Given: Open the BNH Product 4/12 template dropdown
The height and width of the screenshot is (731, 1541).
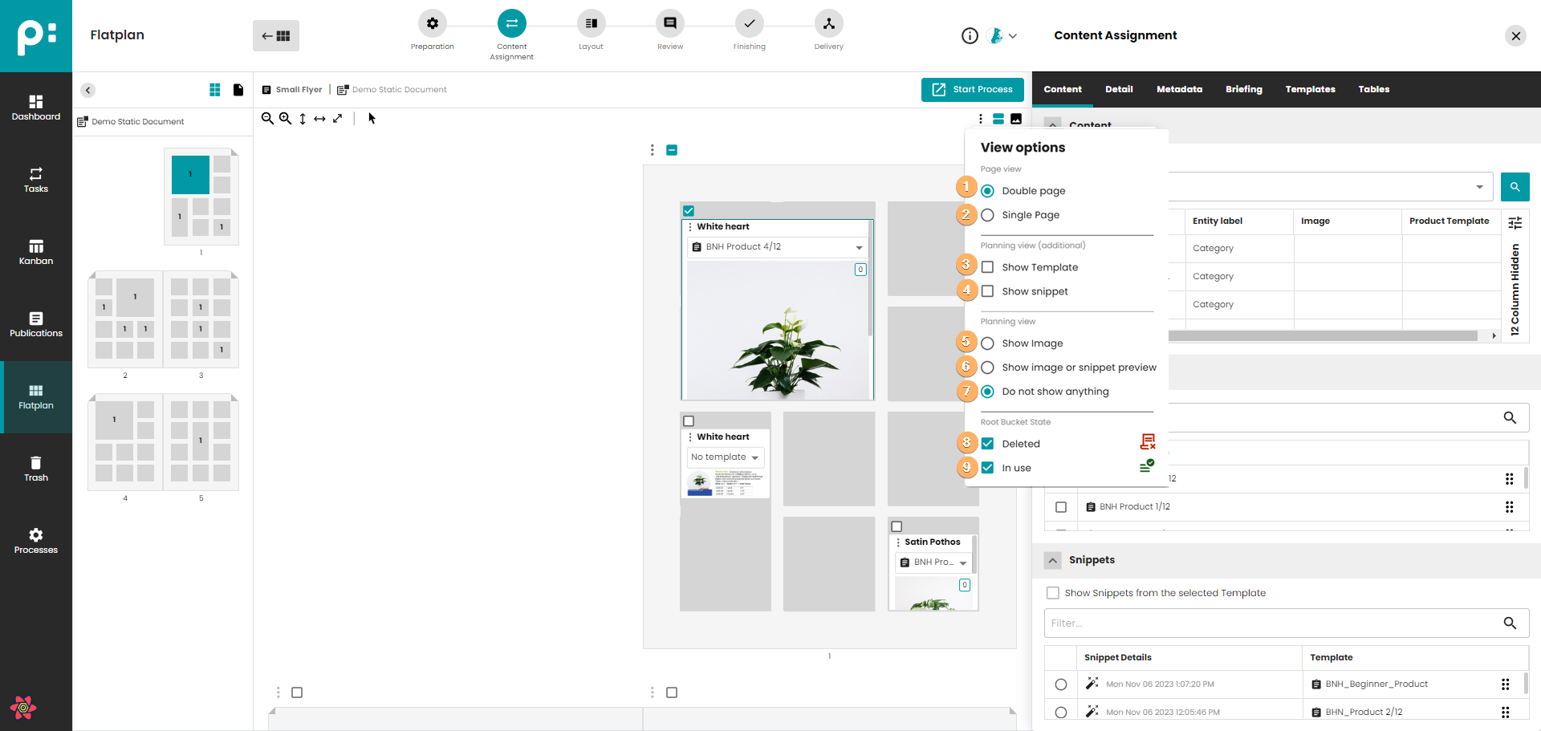Looking at the screenshot, I should [x=859, y=247].
